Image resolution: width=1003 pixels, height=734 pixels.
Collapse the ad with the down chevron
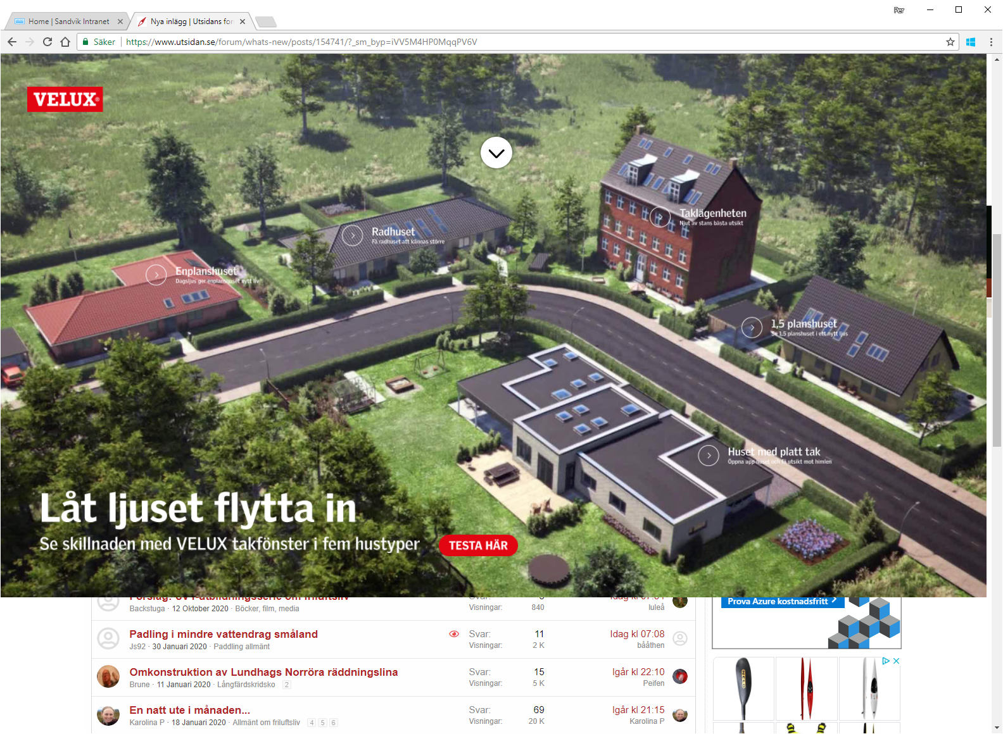[496, 152]
